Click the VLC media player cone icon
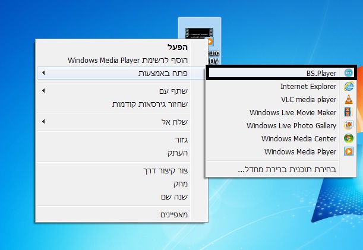 (348, 100)
